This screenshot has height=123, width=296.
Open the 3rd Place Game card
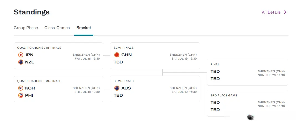coord(248,103)
